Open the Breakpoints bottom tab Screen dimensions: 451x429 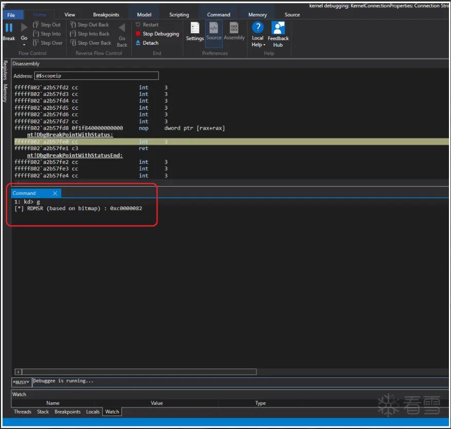68,412
